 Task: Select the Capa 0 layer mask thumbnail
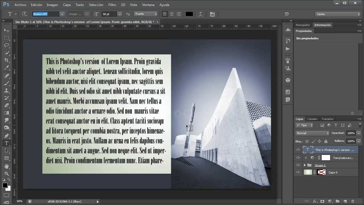321,172
